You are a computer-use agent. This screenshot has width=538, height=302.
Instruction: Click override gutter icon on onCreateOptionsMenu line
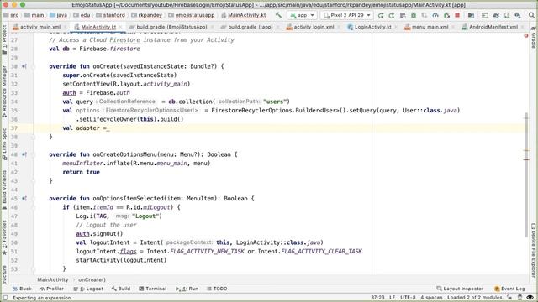(24, 154)
